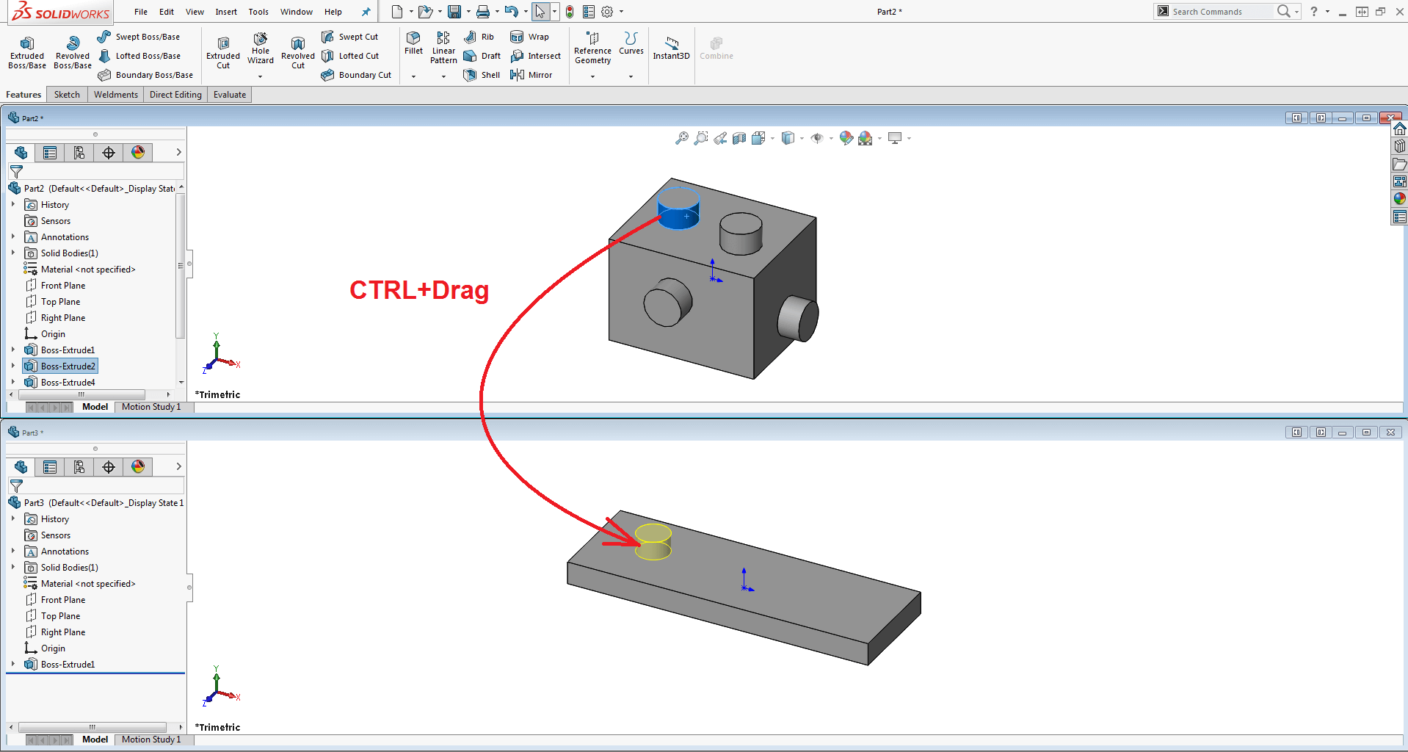
Task: Click Zoom to Fit in the heads-up toolbar
Action: pos(682,137)
